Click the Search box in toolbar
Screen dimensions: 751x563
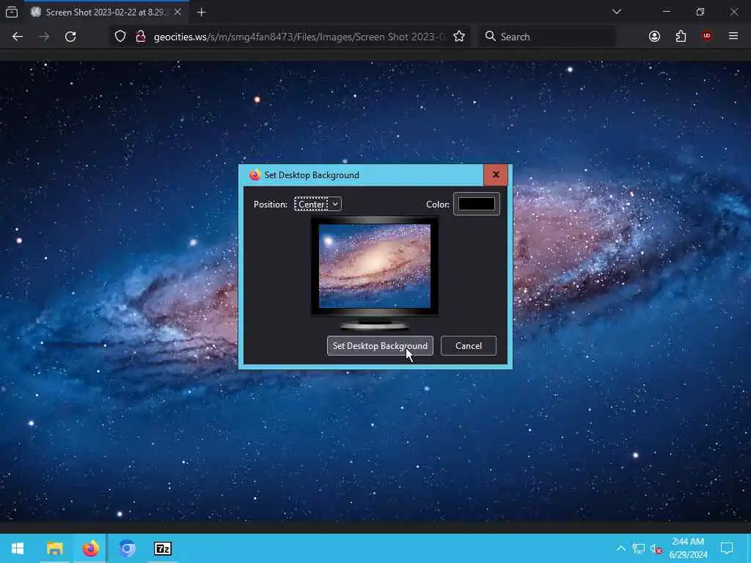pyautogui.click(x=547, y=37)
